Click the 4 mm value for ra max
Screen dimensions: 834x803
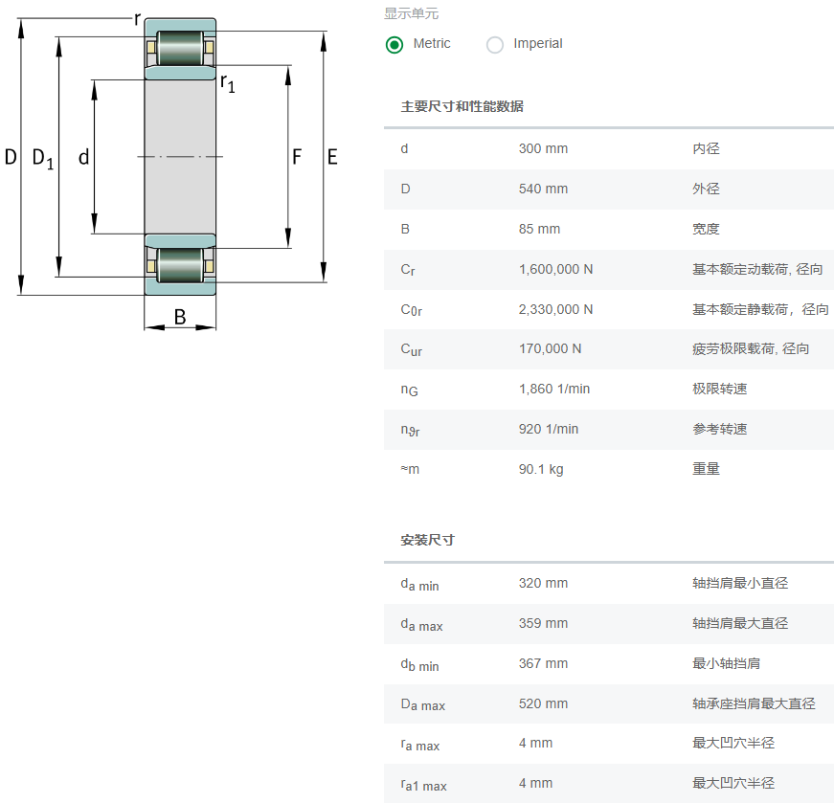click(x=535, y=744)
